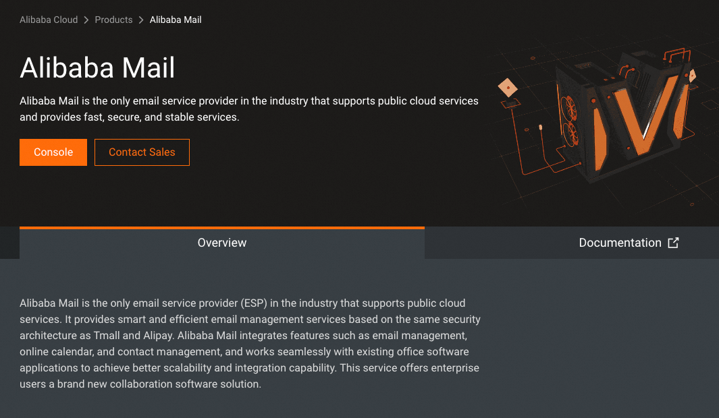Open the Documentation tab

point(620,243)
